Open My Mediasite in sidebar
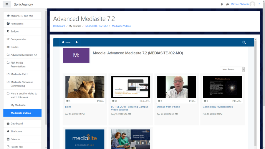 pyautogui.click(x=22, y=105)
